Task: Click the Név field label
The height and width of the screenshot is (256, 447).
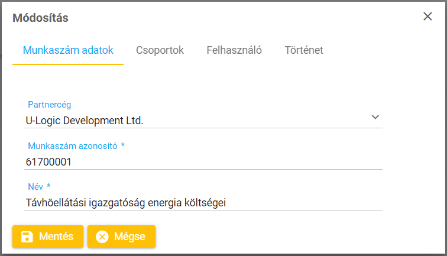Action: point(36,186)
